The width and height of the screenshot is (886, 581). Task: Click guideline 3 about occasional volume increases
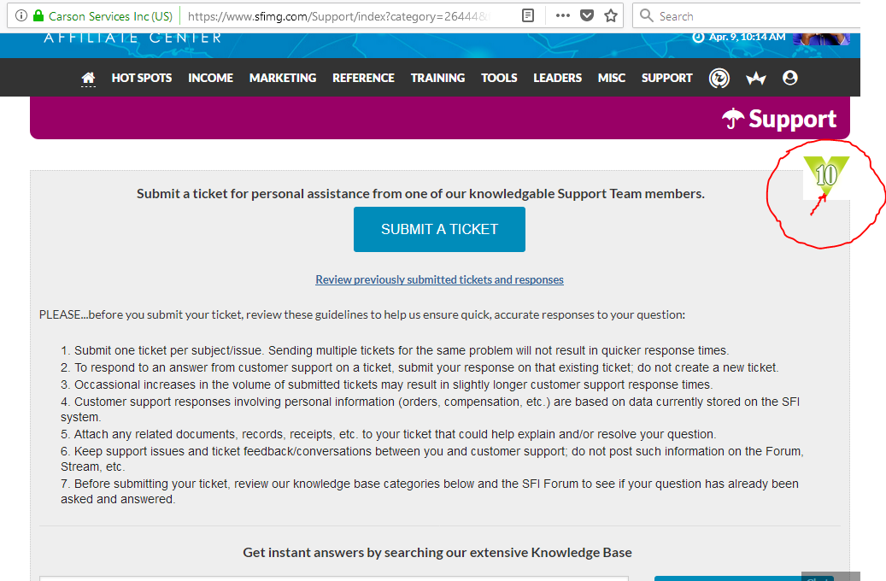click(387, 384)
